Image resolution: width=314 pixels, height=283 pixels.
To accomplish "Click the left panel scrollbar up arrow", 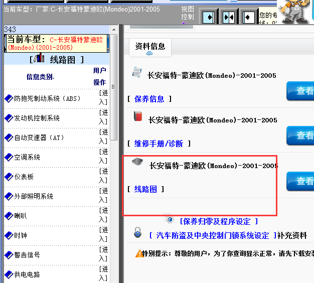I will [x=114, y=30].
